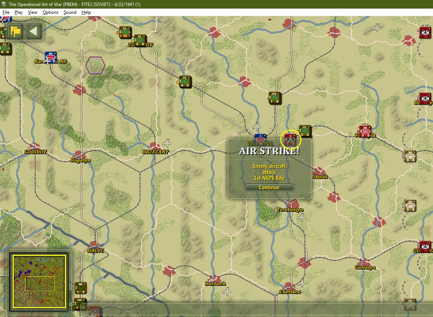Select the HQ unit at Zolochiv

tap(140, 40)
